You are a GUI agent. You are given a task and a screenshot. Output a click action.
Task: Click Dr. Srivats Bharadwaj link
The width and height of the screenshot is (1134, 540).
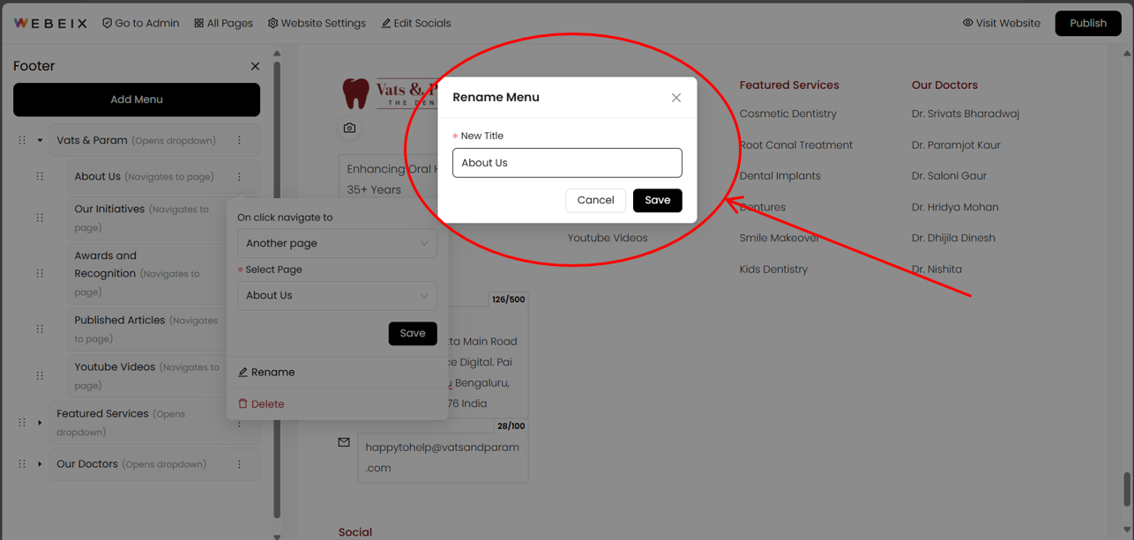966,114
